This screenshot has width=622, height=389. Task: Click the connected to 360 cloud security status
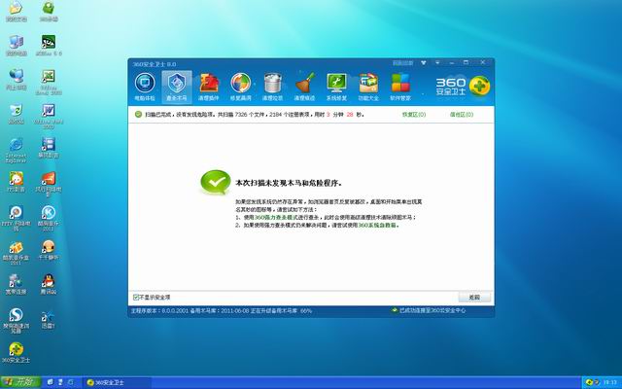point(429,310)
